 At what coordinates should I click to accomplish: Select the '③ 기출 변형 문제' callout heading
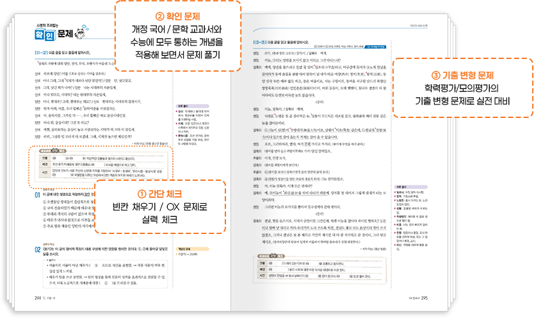coord(462,75)
